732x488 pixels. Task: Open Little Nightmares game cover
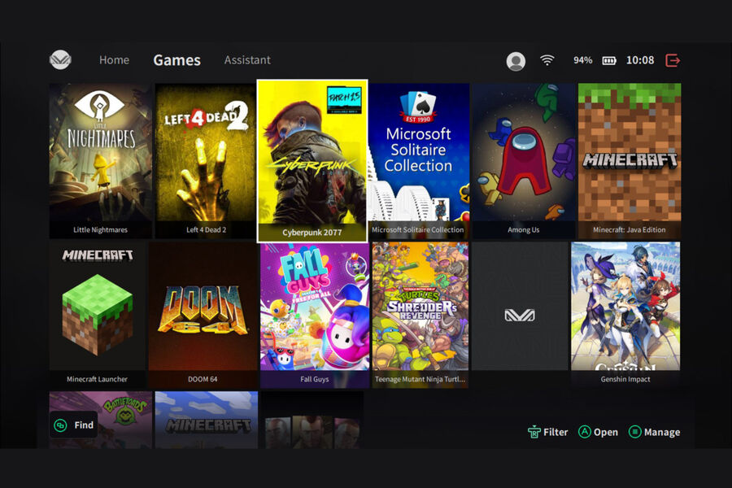pos(100,159)
